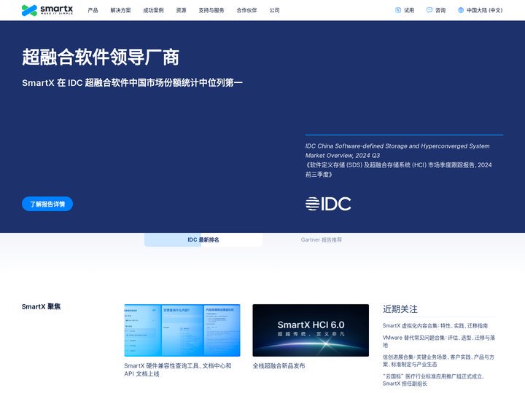Screen dimensions: 525x393
Task: Click the trial icon beside 试用
Action: pyautogui.click(x=398, y=10)
